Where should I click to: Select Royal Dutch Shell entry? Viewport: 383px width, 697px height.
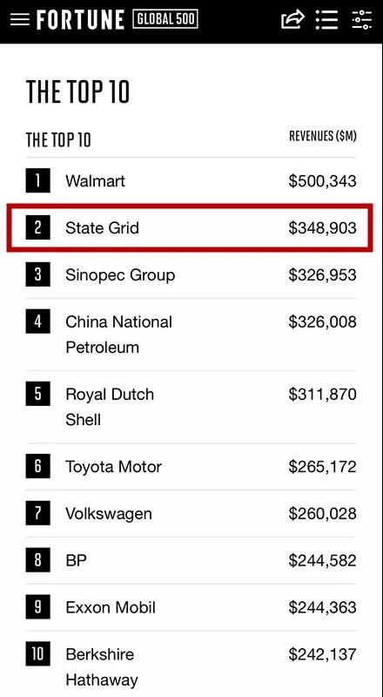(110, 407)
